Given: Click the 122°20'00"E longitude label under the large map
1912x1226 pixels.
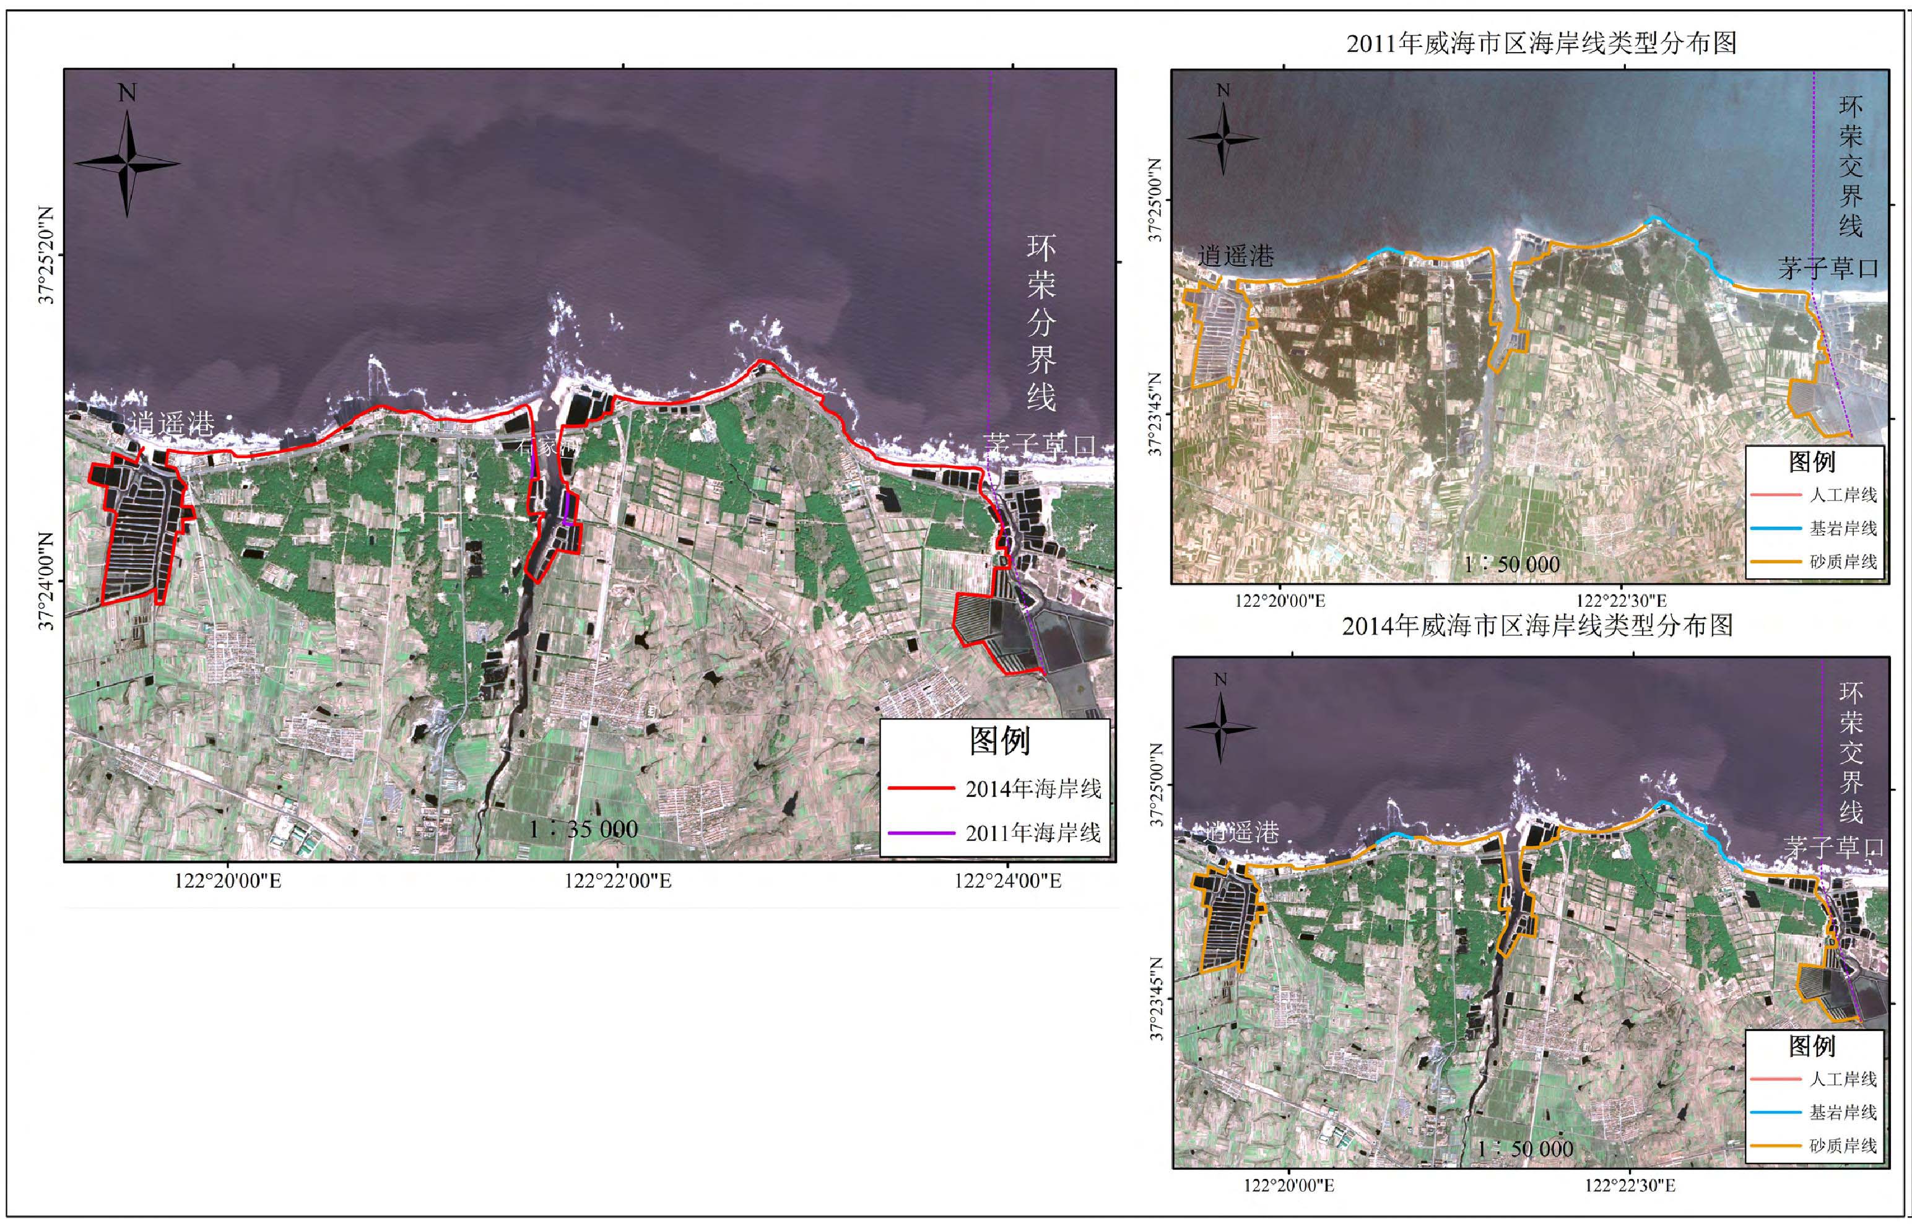Looking at the screenshot, I should click(228, 880).
